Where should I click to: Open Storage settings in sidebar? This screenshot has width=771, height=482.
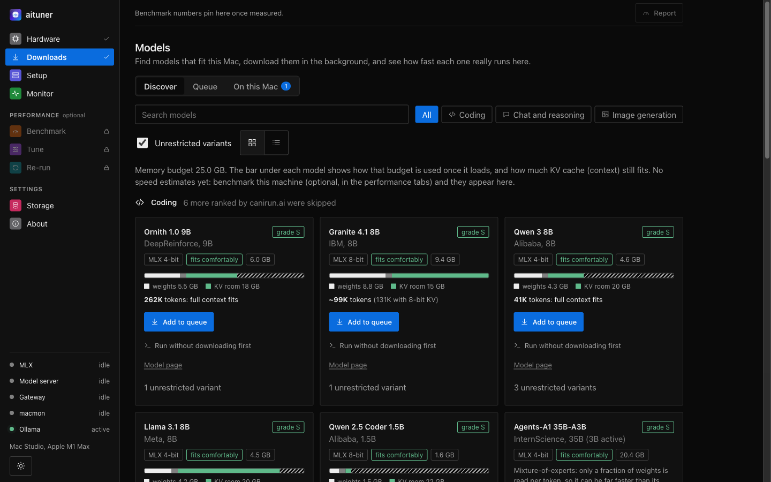[x=59, y=206]
